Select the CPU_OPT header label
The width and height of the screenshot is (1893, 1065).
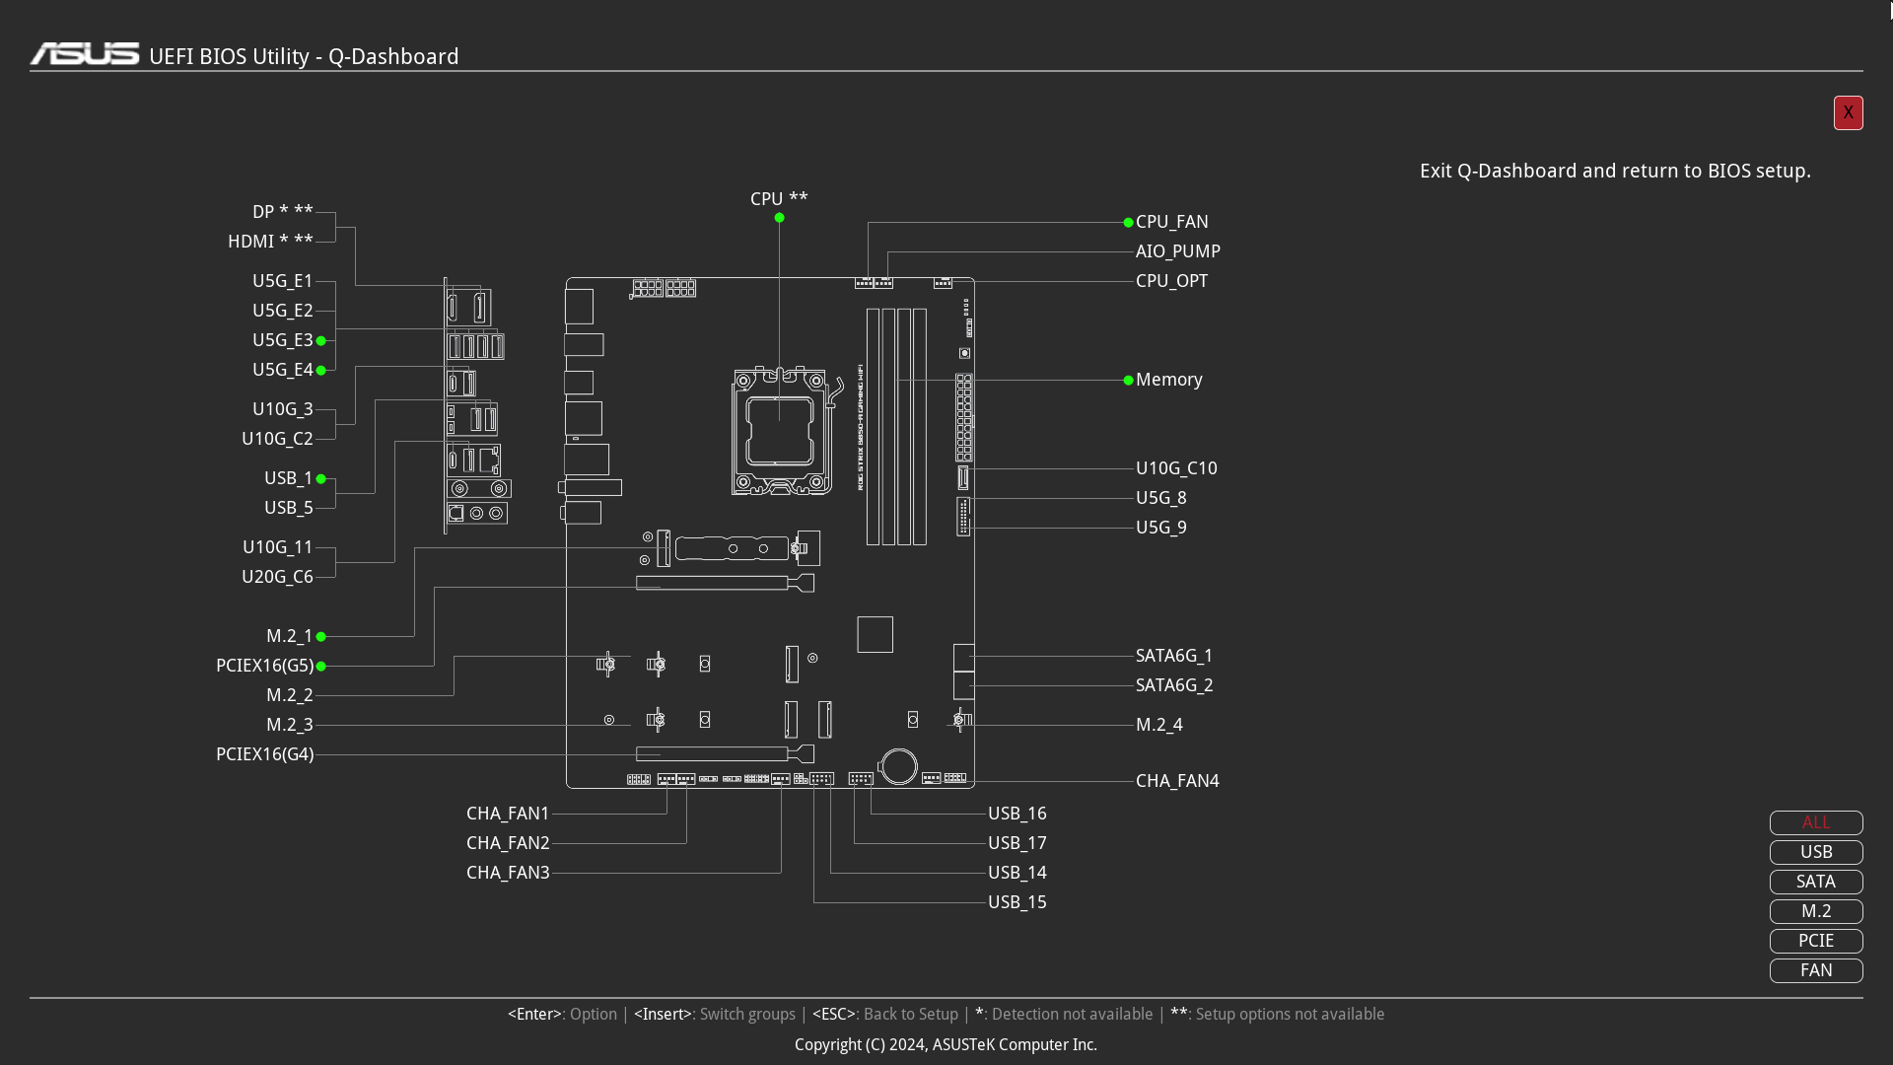[1171, 281]
